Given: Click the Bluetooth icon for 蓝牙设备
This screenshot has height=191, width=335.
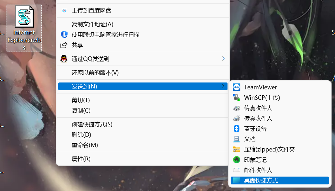Looking at the screenshot, I should 236,129.
